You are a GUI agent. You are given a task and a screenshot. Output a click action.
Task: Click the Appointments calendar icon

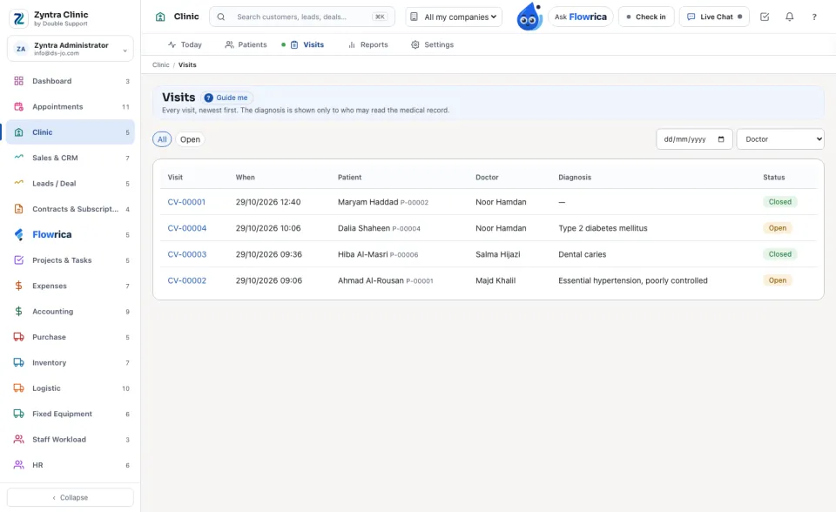pyautogui.click(x=18, y=106)
